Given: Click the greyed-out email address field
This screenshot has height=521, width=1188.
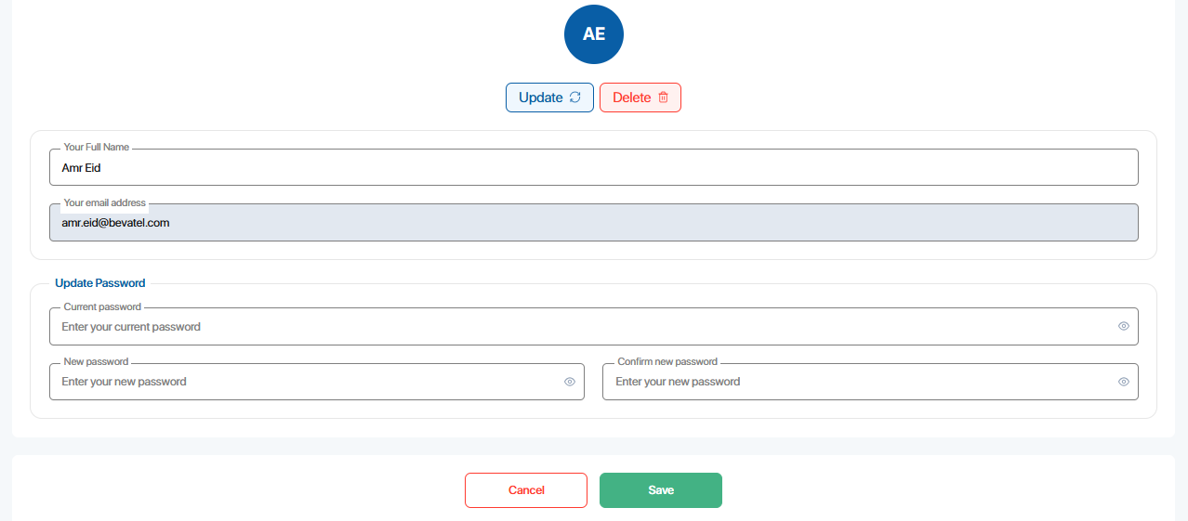Looking at the screenshot, I should 593,223.
